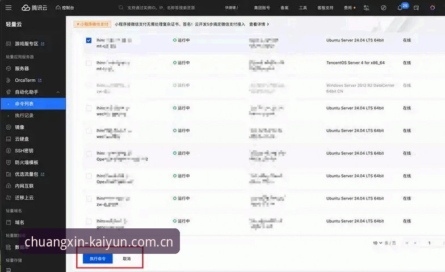Screen dimensions: 445x272
Task: Check the Windows Server 2012 row checkbox
Action: [89, 86]
